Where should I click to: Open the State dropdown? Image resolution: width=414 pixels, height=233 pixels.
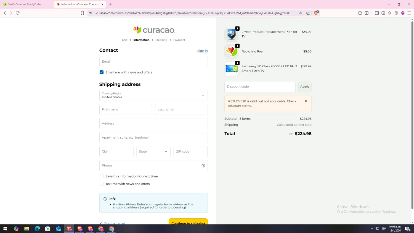tap(153, 152)
